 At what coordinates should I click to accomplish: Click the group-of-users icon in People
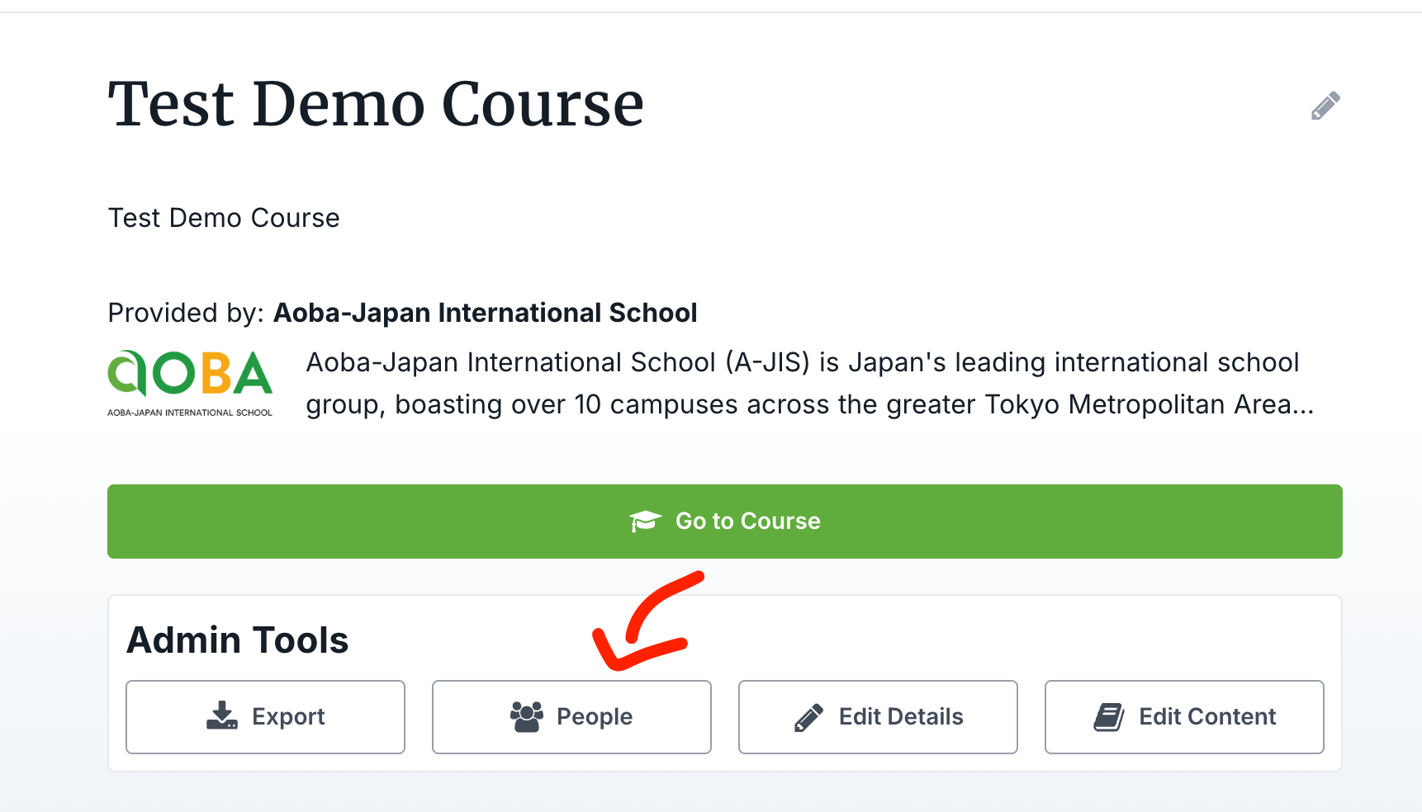tap(526, 716)
